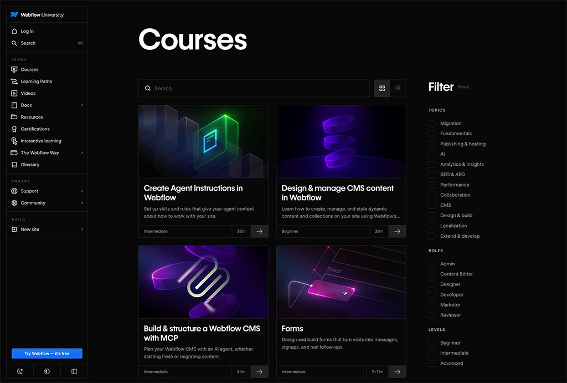
Task: Click the external arrow beside Docs
Action: 82,105
